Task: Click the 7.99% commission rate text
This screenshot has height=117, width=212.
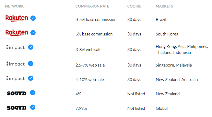Action: (81, 108)
